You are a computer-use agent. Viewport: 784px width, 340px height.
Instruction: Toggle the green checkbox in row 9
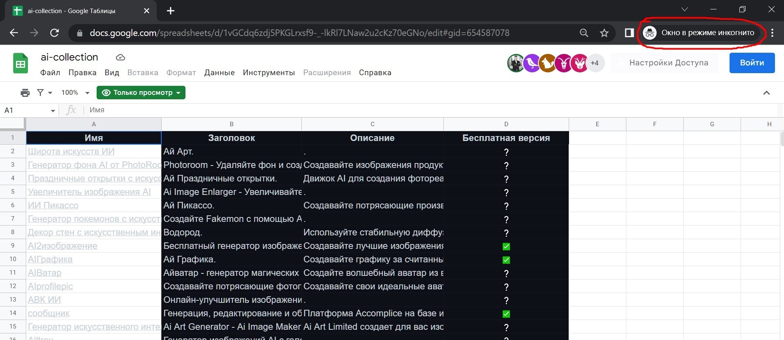click(506, 246)
